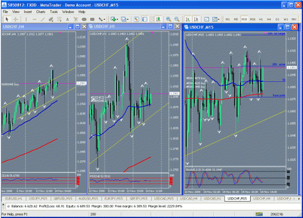
Task: Open the File menu
Action: coord(5,12)
